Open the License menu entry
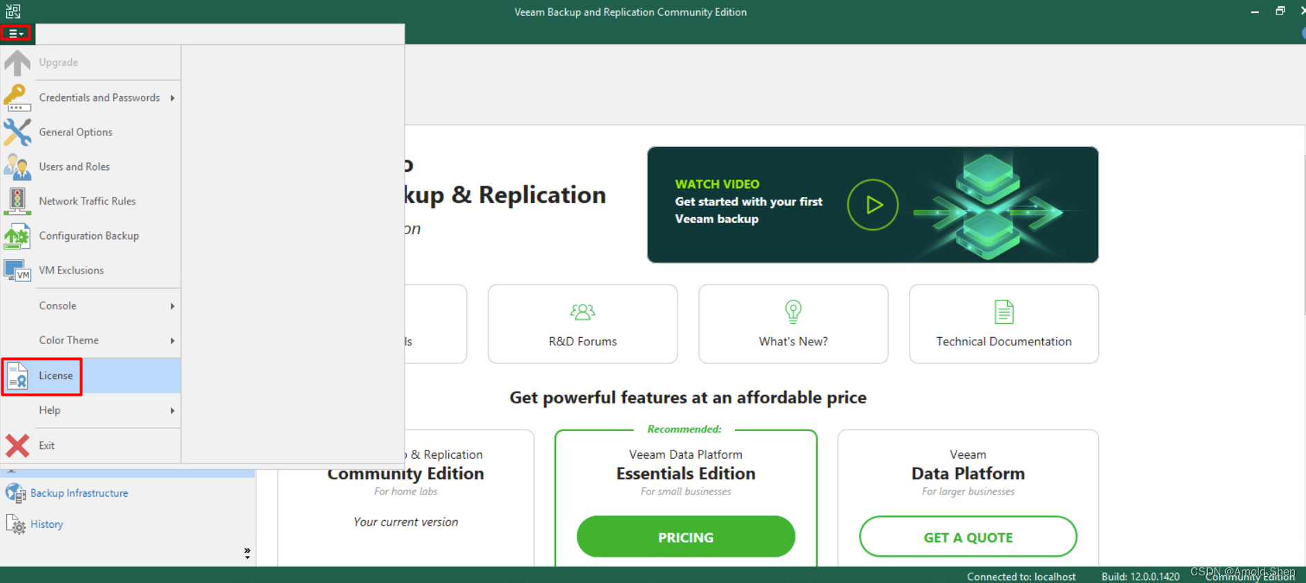The image size is (1306, 583). click(x=91, y=376)
